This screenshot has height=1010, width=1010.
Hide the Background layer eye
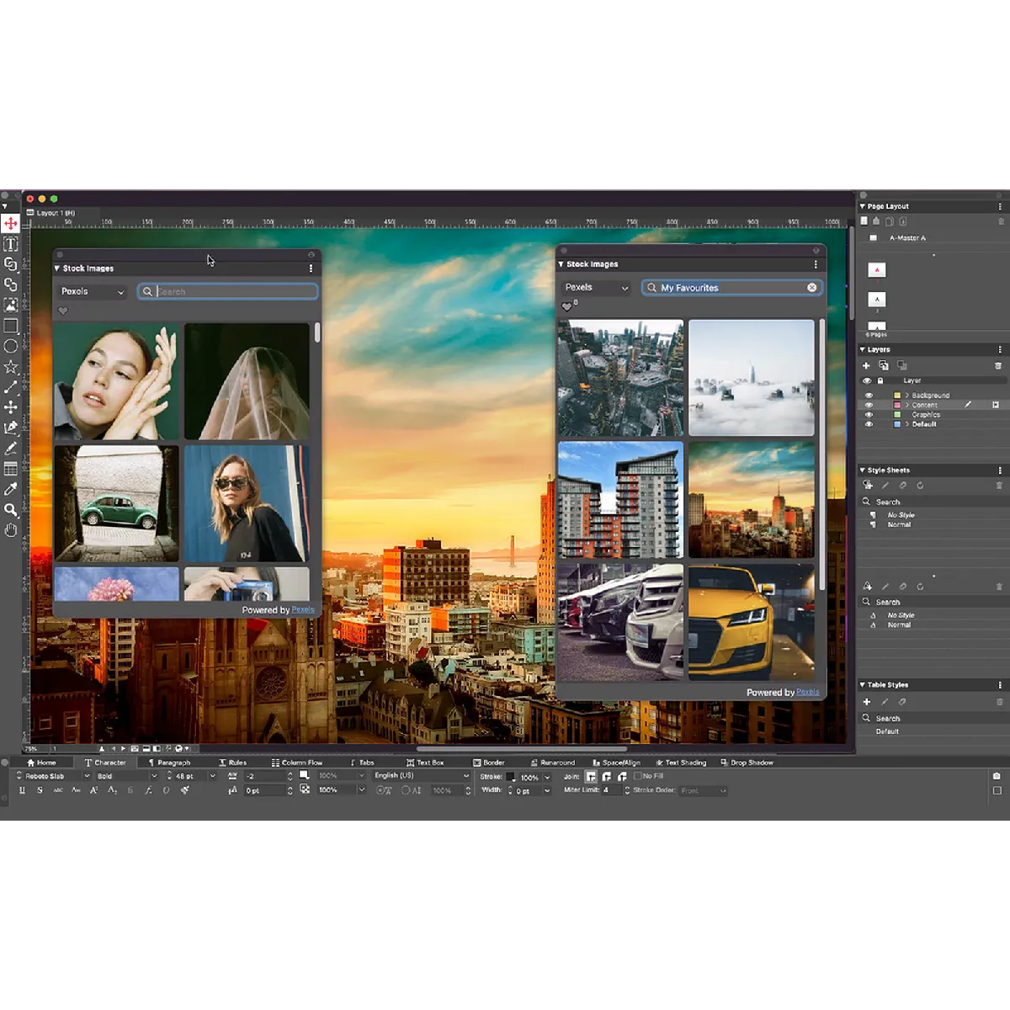pos(869,395)
